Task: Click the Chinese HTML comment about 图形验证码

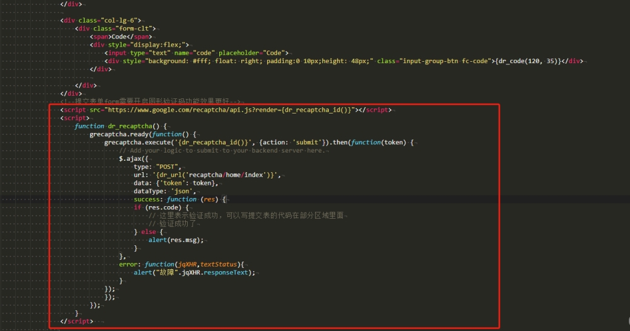Action: click(151, 101)
